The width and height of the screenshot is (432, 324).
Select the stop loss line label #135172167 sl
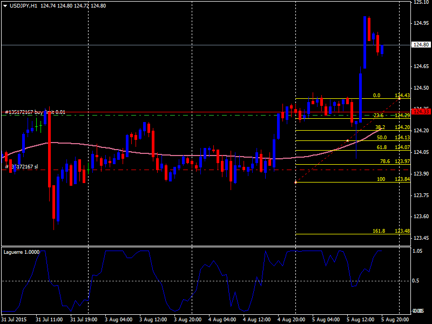pyautogui.click(x=22, y=167)
